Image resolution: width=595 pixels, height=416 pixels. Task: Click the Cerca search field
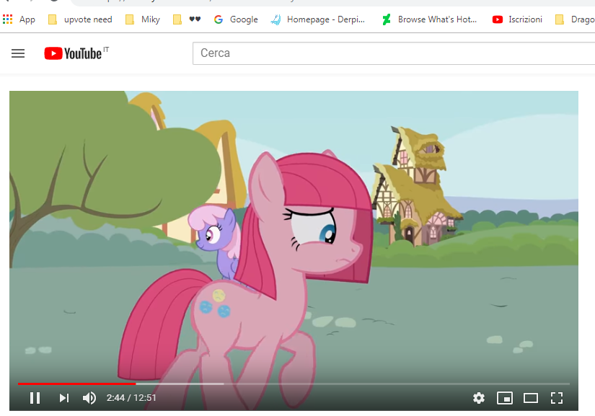coord(394,53)
